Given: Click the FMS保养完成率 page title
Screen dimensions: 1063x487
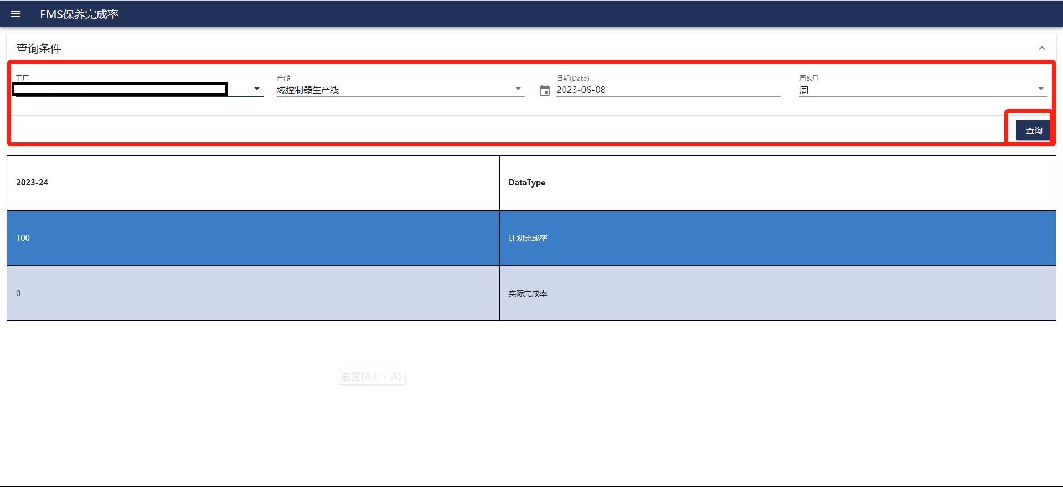Looking at the screenshot, I should click(79, 14).
